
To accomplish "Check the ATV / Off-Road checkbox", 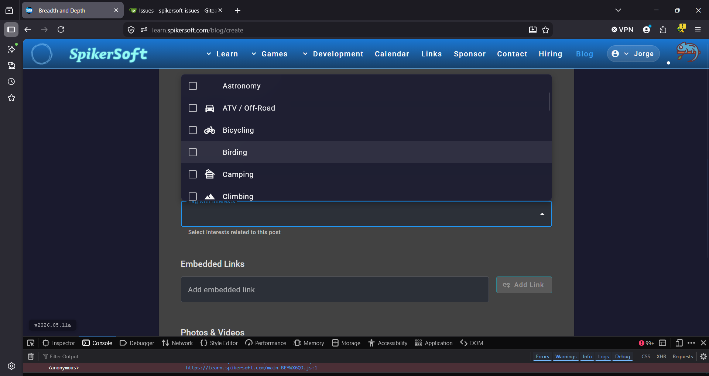I will 193,108.
